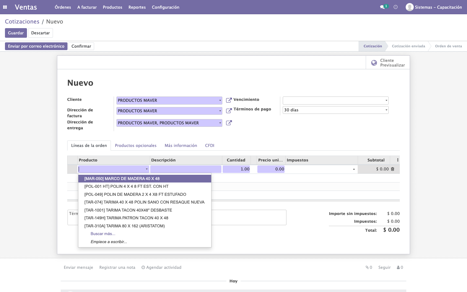Select TAR-1001 TARIMA TACON 40X48 DESBASTE

click(x=145, y=210)
